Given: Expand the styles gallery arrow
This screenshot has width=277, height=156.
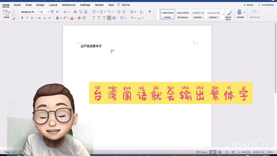Looking at the screenshot, I should click(x=223, y=14).
